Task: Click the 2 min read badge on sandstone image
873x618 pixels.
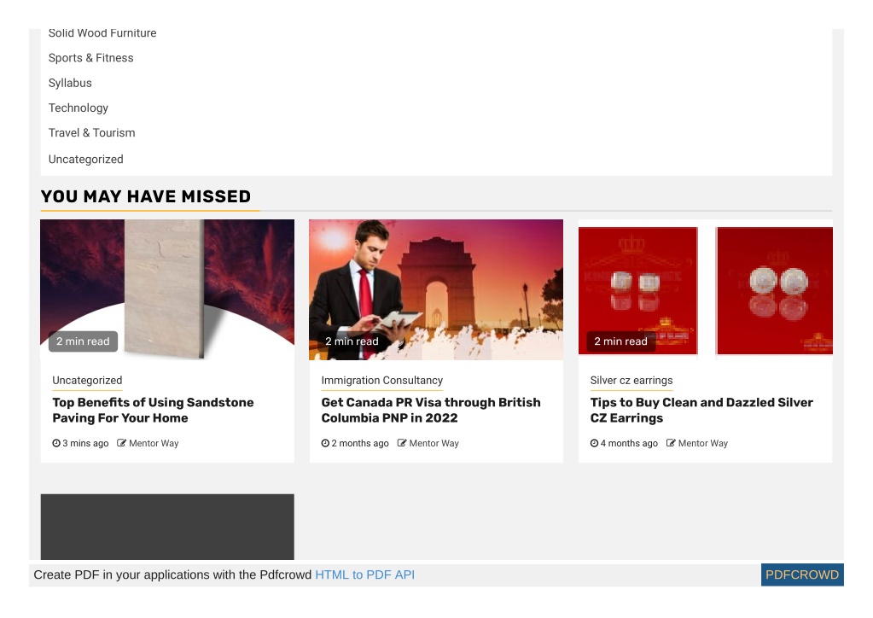Action: pyautogui.click(x=83, y=341)
